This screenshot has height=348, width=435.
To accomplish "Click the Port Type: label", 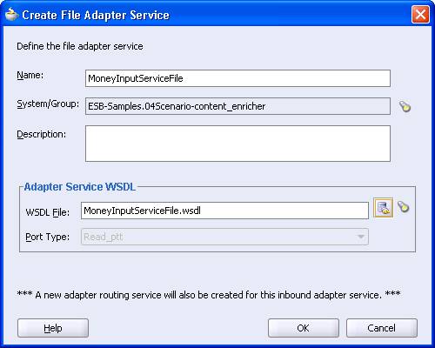I will click(x=48, y=237).
